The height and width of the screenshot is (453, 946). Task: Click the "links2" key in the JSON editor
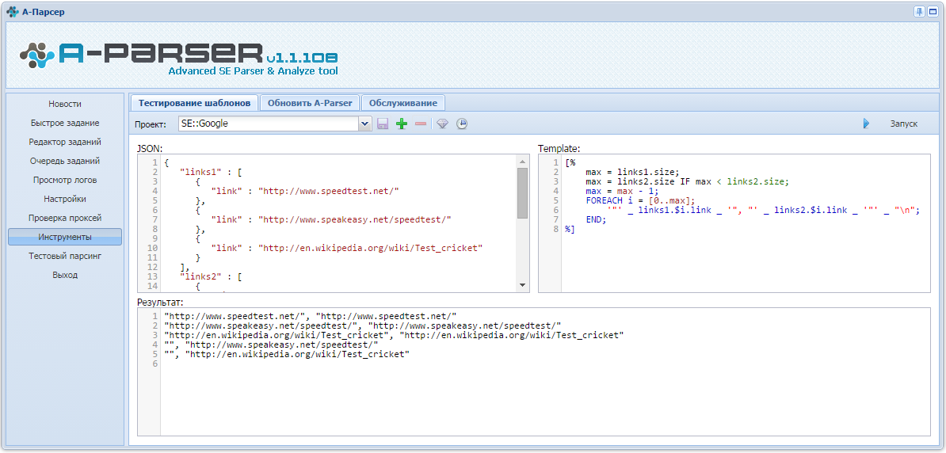point(201,276)
